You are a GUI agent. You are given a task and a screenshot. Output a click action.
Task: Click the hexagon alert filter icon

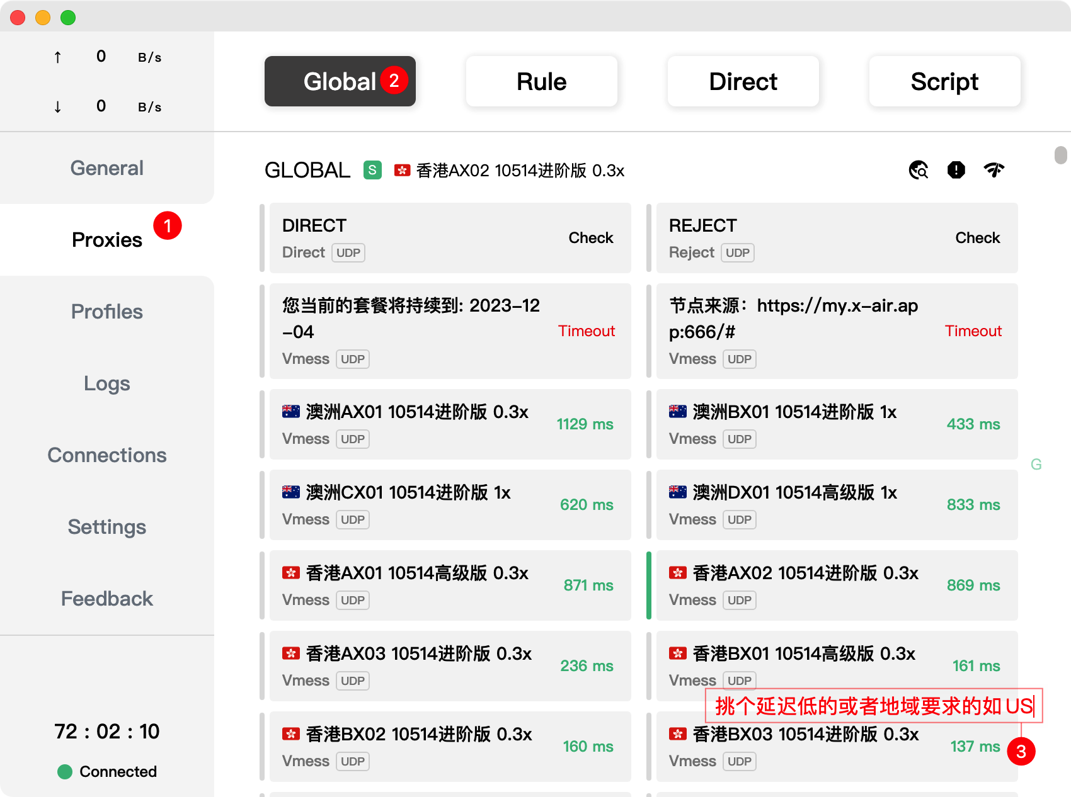tap(956, 170)
